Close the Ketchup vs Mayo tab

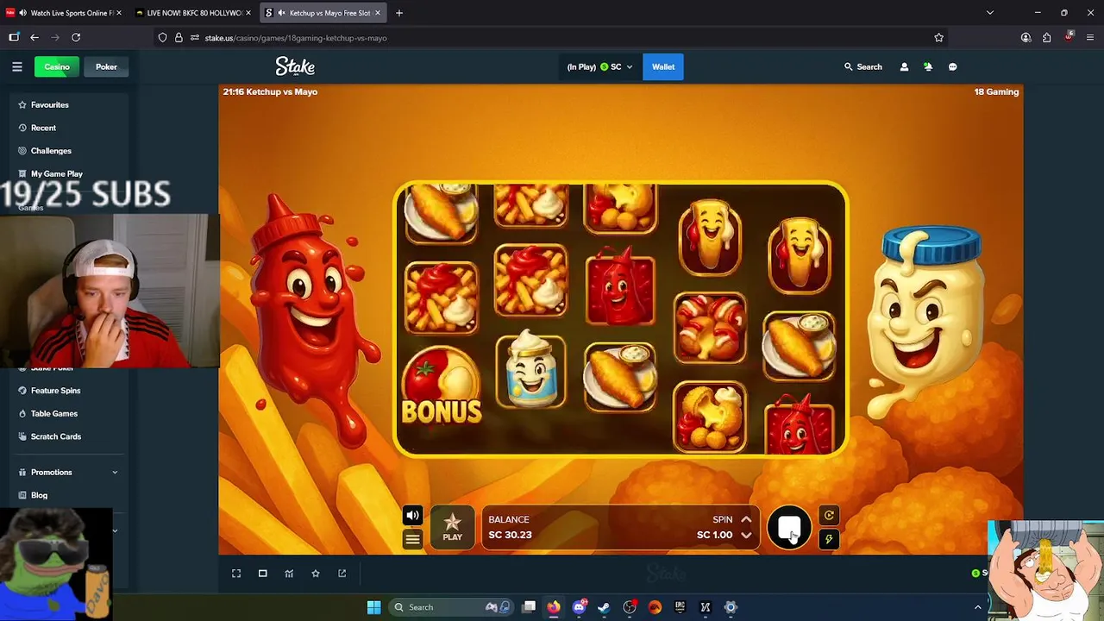(379, 13)
